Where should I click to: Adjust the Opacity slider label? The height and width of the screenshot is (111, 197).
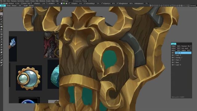(x=107, y=3)
